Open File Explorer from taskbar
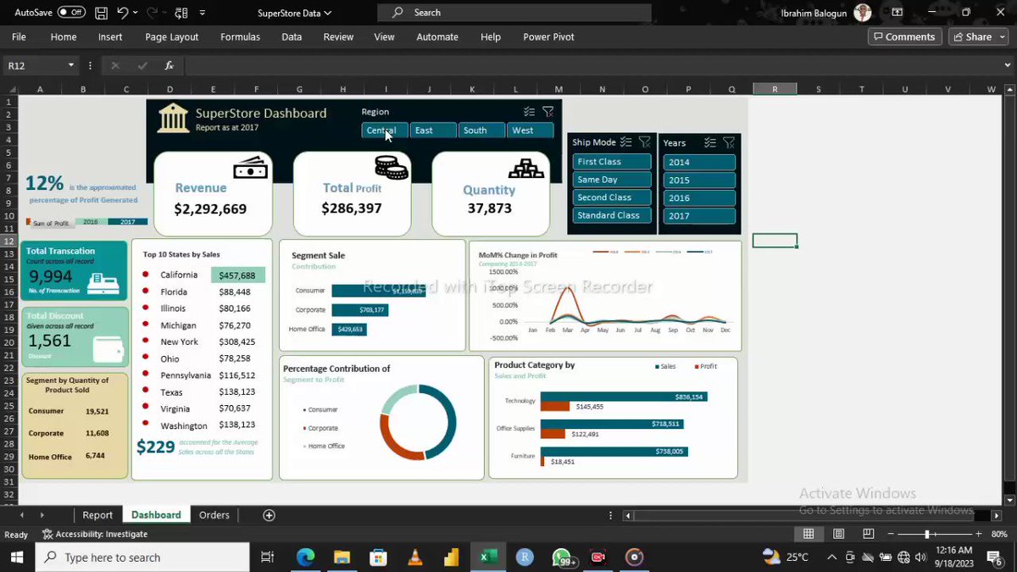Viewport: 1017px width, 572px height. pos(342,557)
